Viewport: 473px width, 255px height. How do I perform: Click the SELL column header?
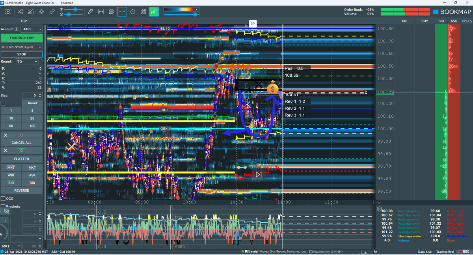click(x=466, y=21)
